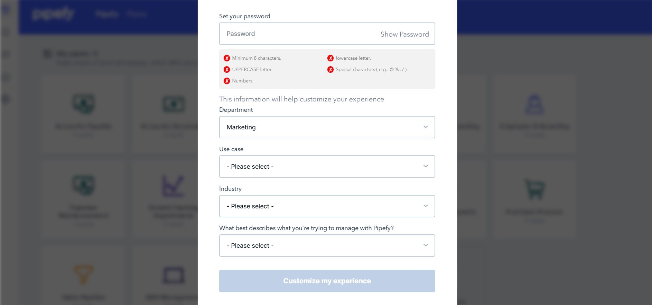Open the Industry dropdown
The width and height of the screenshot is (652, 305).
(327, 206)
